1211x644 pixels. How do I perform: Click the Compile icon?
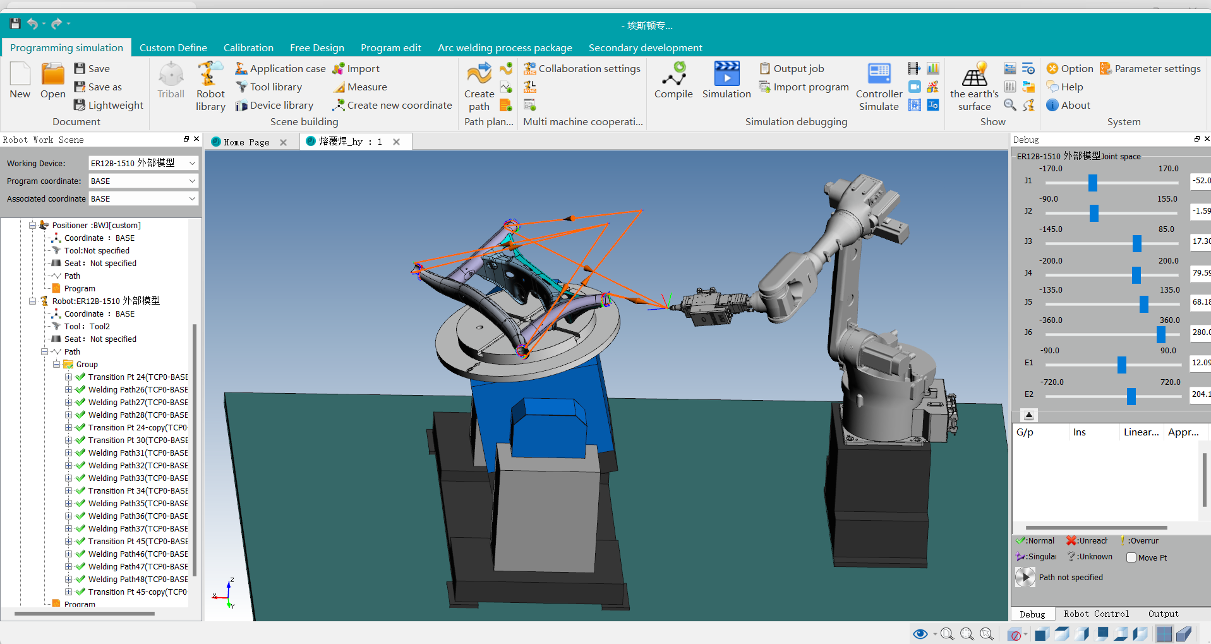673,80
